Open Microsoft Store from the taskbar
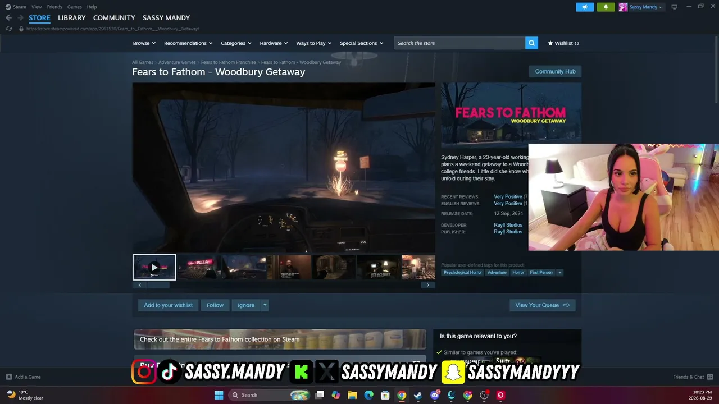Image resolution: width=719 pixels, height=404 pixels. pyautogui.click(x=385, y=395)
